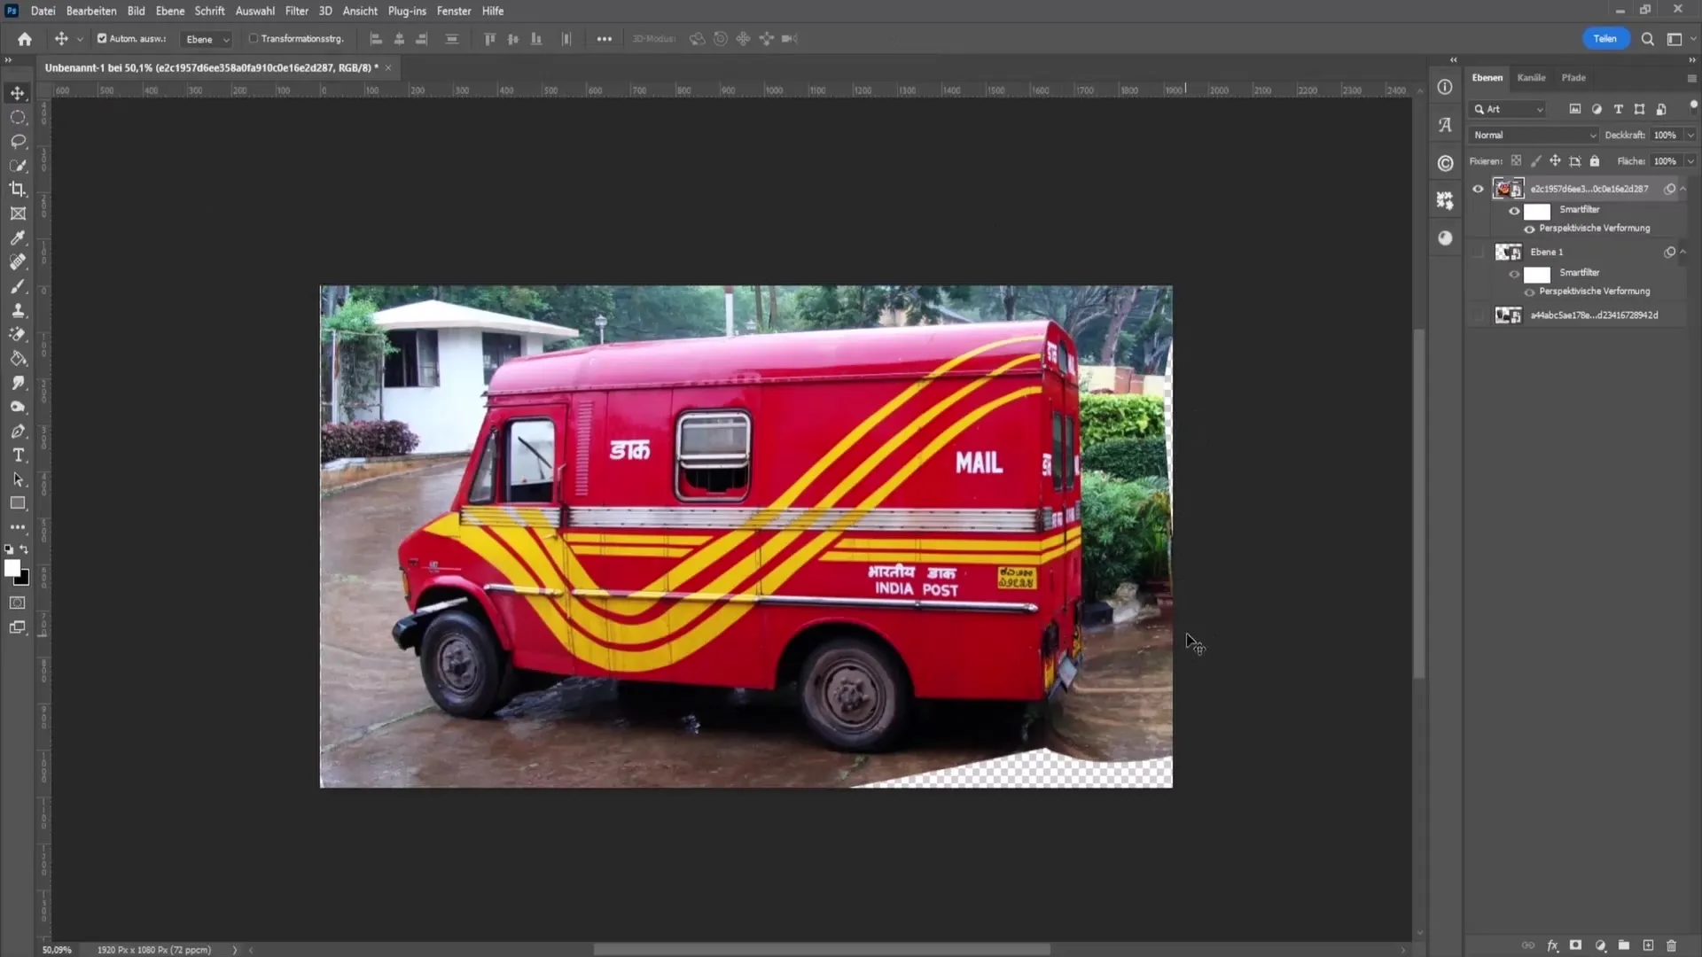Select the Paint Bucket tool
Screen dimensions: 1702x957
[18, 359]
